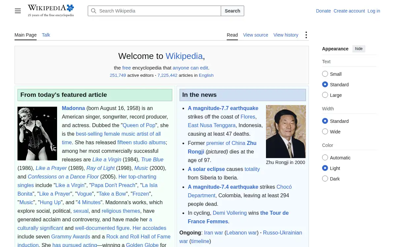Open the Flores link
The height and width of the screenshot is (247, 396).
248,117
